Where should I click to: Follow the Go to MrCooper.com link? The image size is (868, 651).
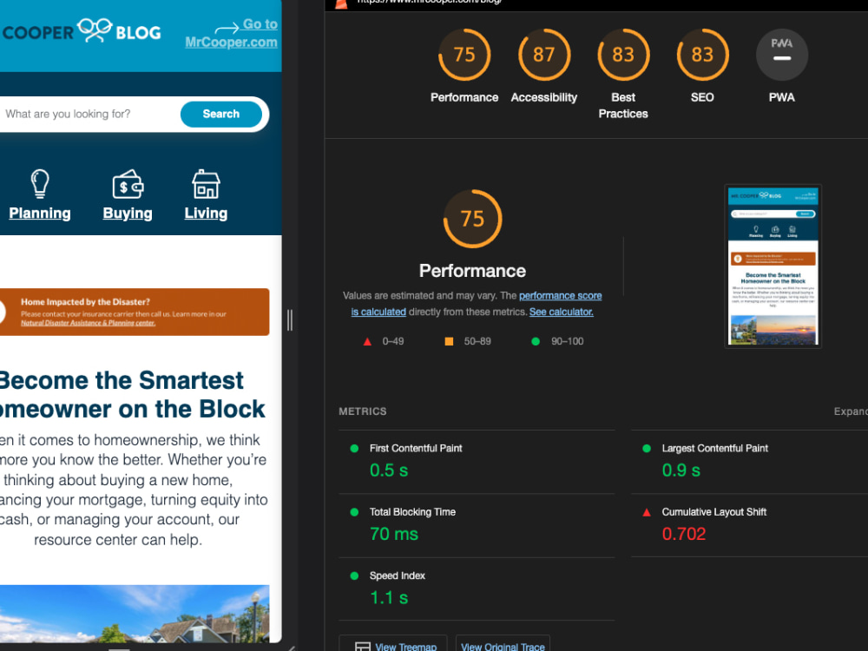click(x=232, y=33)
